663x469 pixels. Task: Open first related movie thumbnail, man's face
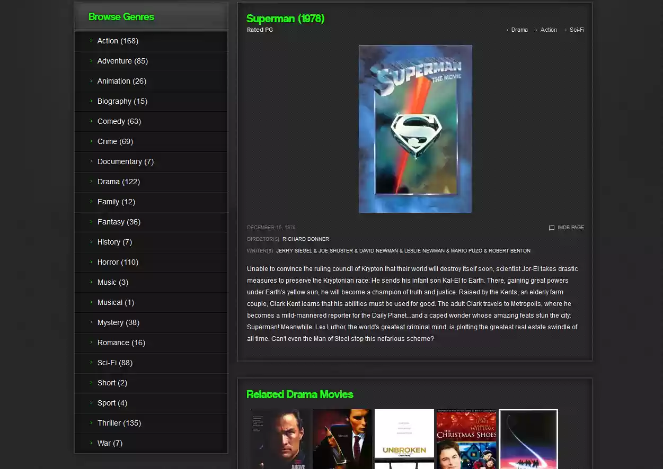tap(280, 439)
